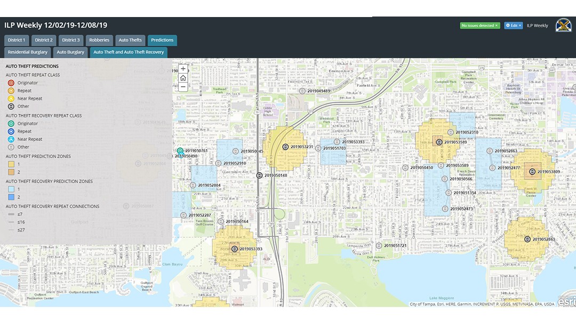Select recovery marker 2019052287
The width and height of the screenshot is (576, 323).
183,215
